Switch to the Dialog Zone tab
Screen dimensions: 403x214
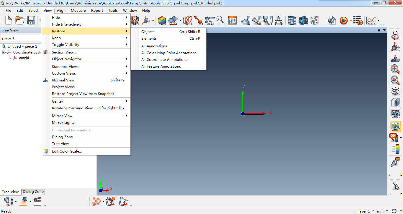pyautogui.click(x=33, y=192)
